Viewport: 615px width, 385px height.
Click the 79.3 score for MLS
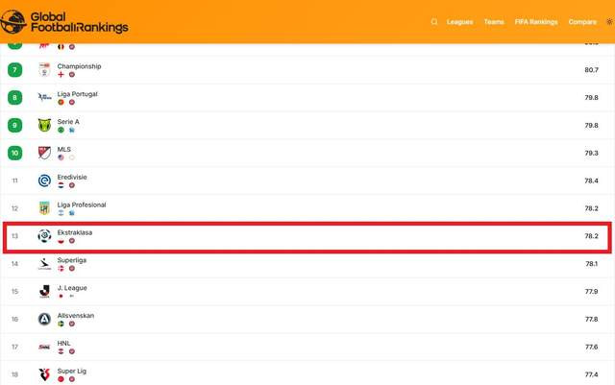pyautogui.click(x=592, y=153)
